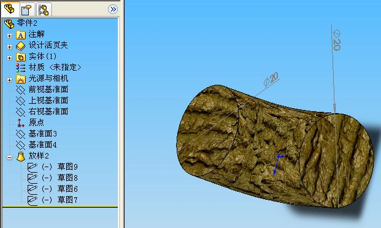
Task: Click the angled Φ20 diameter dimension
Action: [271, 79]
